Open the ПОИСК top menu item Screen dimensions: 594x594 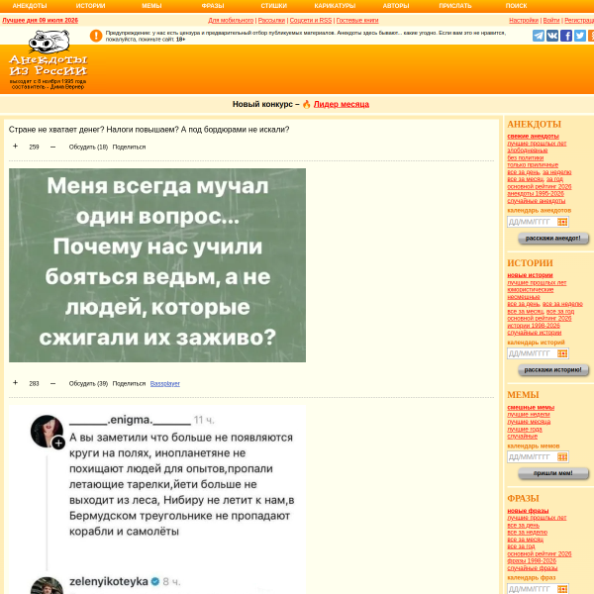517,6
